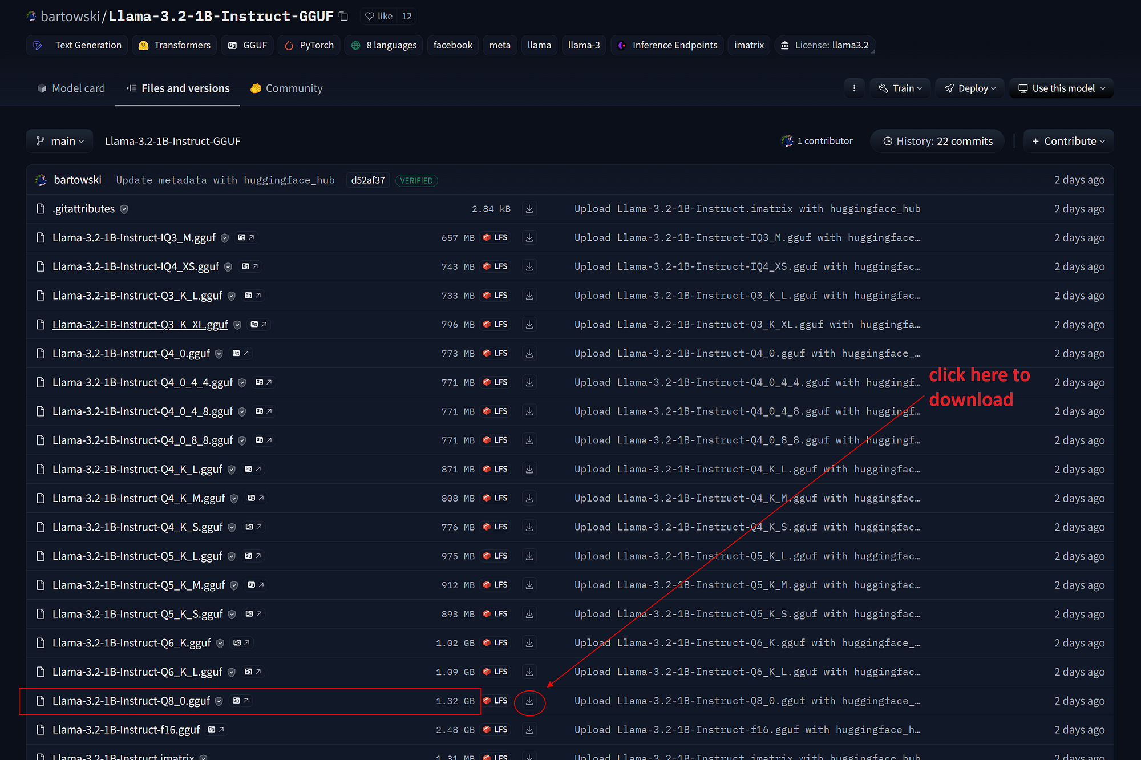Open the three-dot more options menu

[854, 88]
